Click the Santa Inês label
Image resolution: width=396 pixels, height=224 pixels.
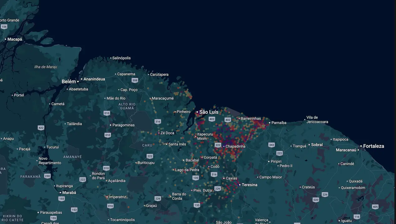[177, 144]
